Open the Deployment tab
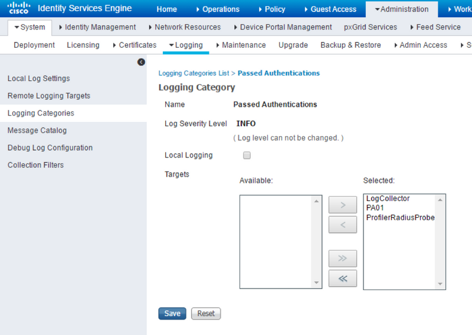This screenshot has height=335, width=472. pos(34,45)
